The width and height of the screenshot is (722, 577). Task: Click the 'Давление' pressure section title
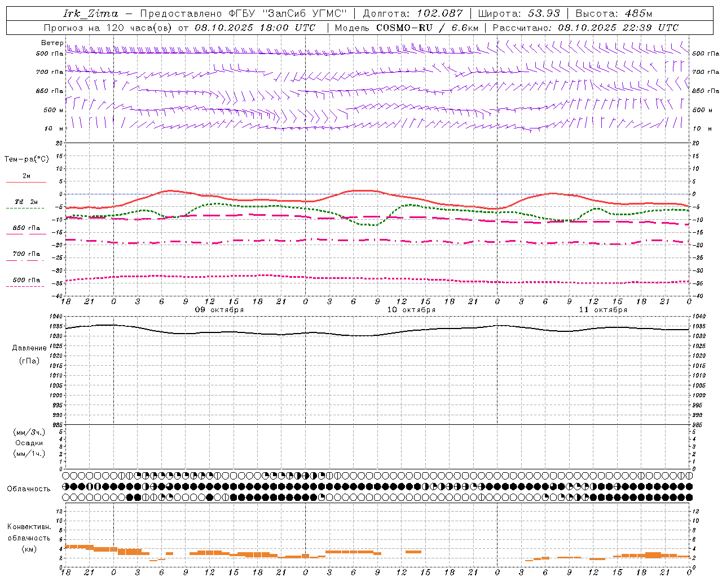pos(29,348)
